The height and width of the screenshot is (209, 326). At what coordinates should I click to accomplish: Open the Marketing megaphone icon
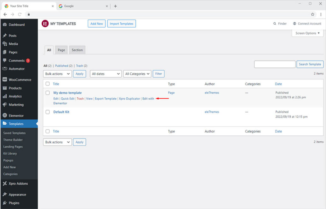tap(5, 105)
